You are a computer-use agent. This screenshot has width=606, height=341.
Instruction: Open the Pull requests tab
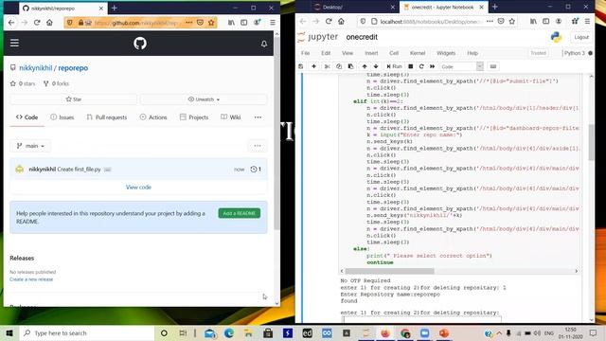pyautogui.click(x=107, y=117)
